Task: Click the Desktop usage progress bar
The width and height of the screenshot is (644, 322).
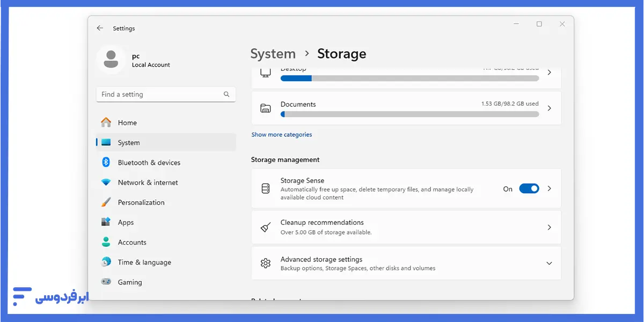Action: [x=409, y=78]
